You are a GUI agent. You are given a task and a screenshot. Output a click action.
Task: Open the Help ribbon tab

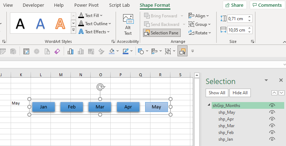(59, 5)
